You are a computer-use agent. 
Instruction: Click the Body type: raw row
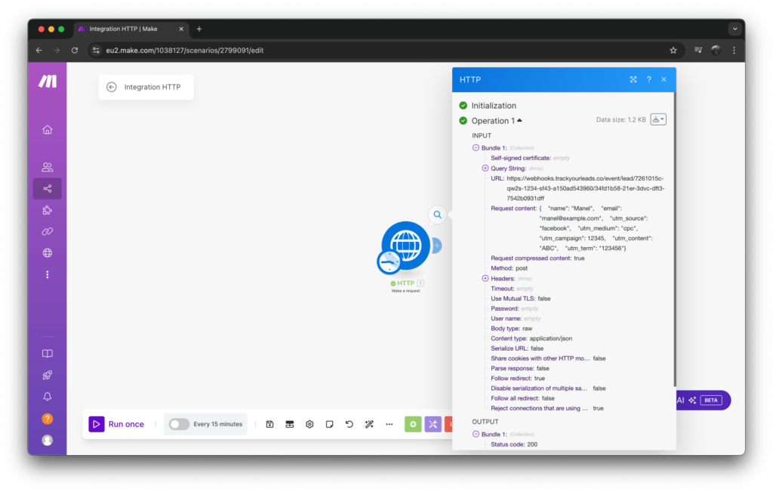511,328
